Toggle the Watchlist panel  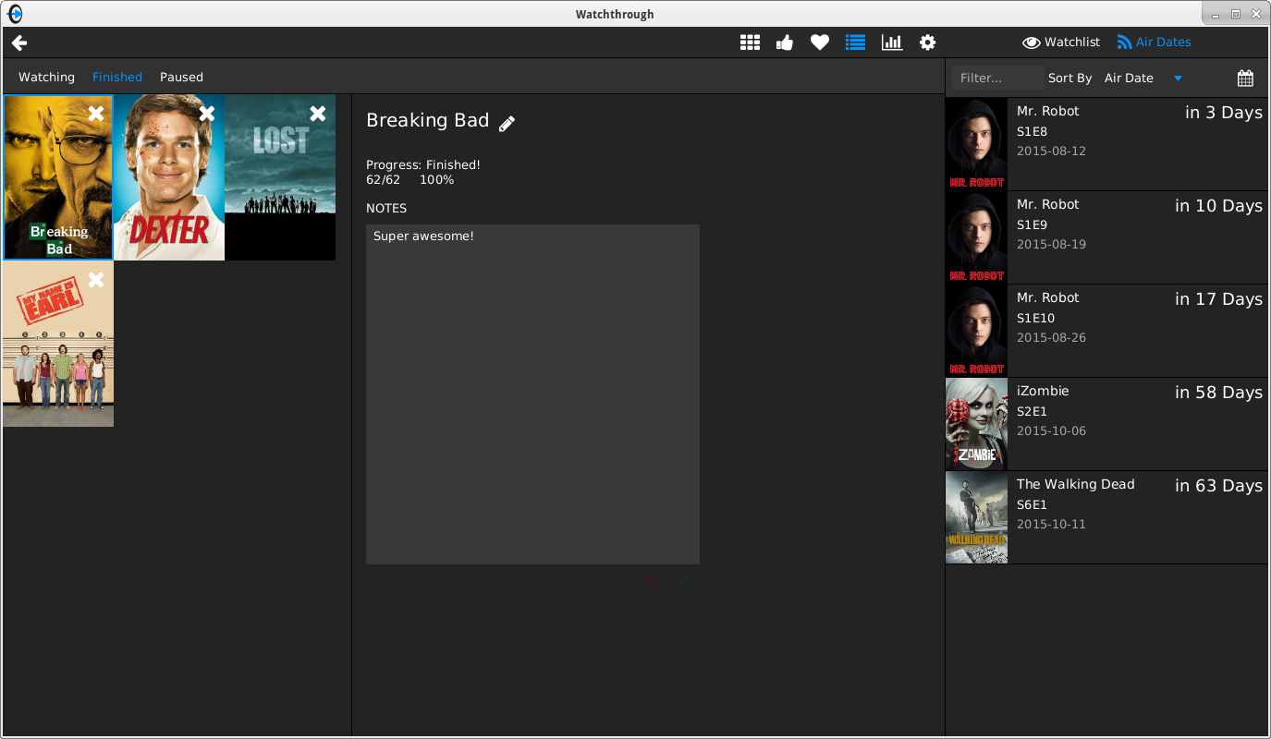(1061, 42)
